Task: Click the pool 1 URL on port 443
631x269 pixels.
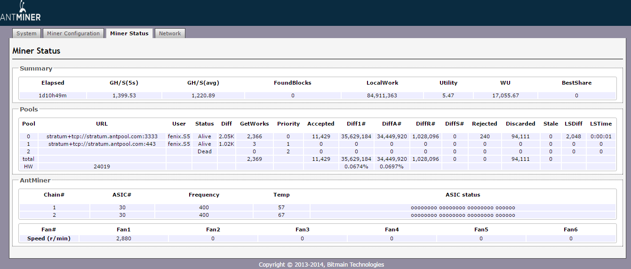Action: point(102,144)
